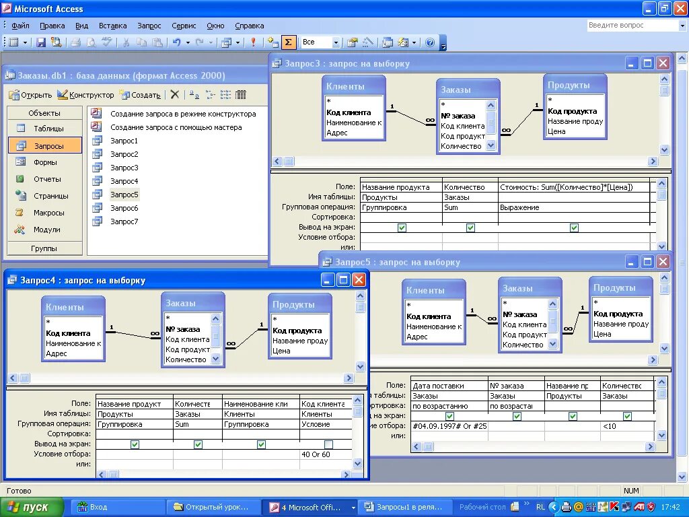This screenshot has width=689, height=517.
Task: Expand toolbar options chevron at toolbar end
Action: click(x=443, y=43)
